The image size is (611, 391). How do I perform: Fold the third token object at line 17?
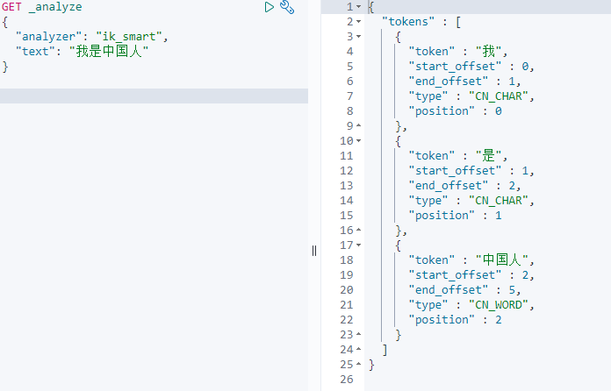pyautogui.click(x=360, y=245)
